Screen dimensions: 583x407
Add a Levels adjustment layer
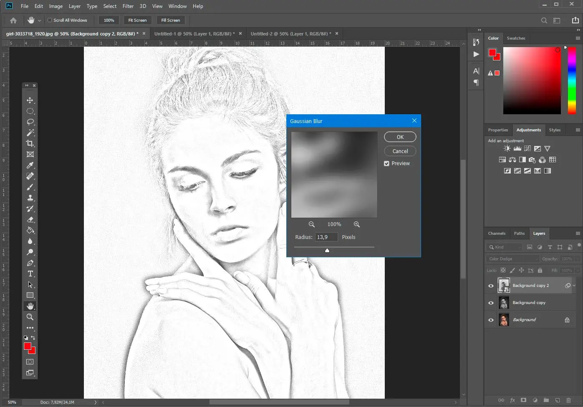tap(517, 148)
